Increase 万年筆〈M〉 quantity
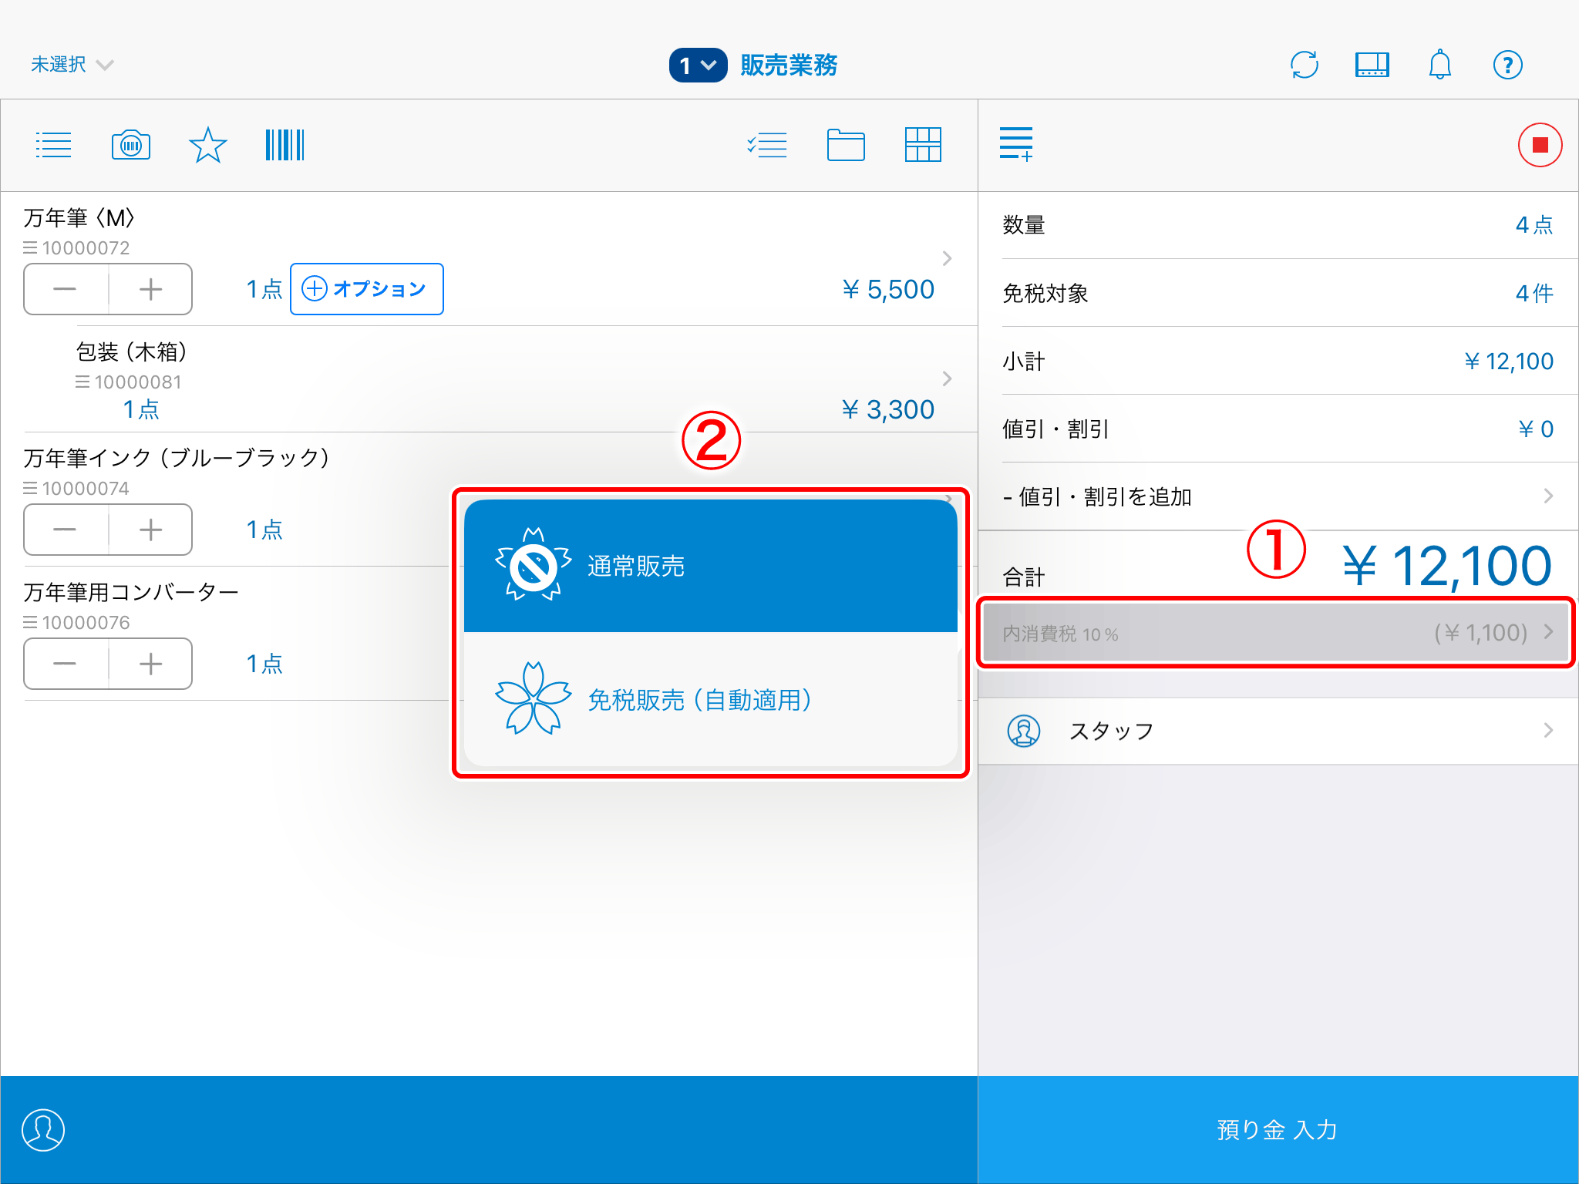 [150, 289]
